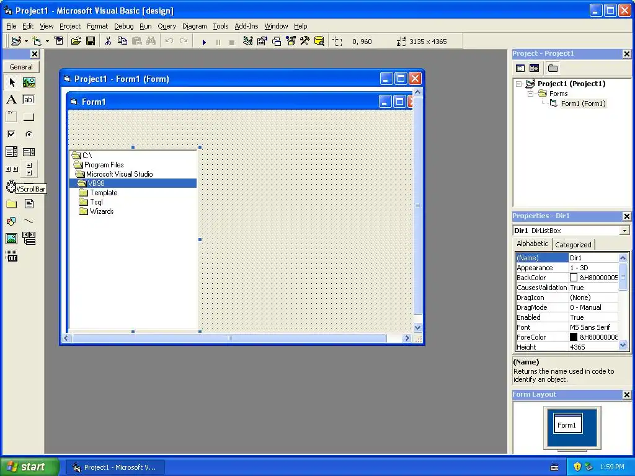Image resolution: width=635 pixels, height=476 pixels.
Task: Select the Line control tool
Action: point(29,221)
